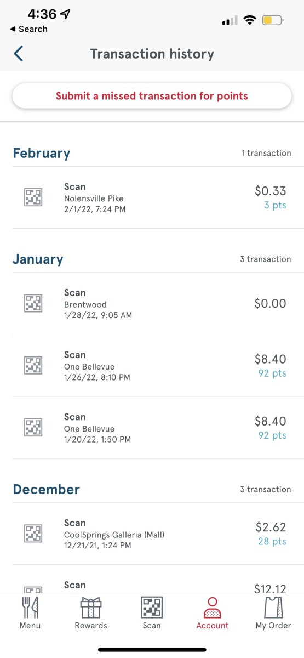Open the Rewards gift box icon
304x658 pixels.
91,608
